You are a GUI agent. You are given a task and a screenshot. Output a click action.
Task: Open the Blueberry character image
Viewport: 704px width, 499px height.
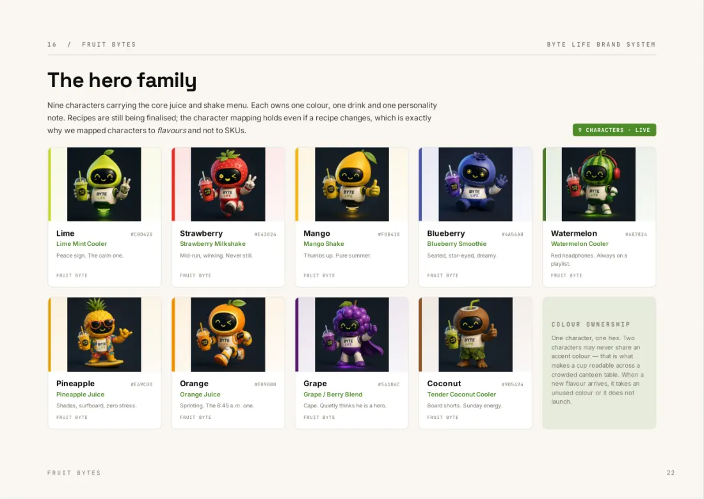[x=476, y=184]
